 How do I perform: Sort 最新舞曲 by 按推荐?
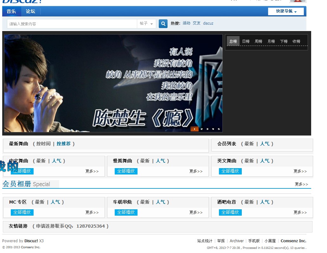coord(64,143)
